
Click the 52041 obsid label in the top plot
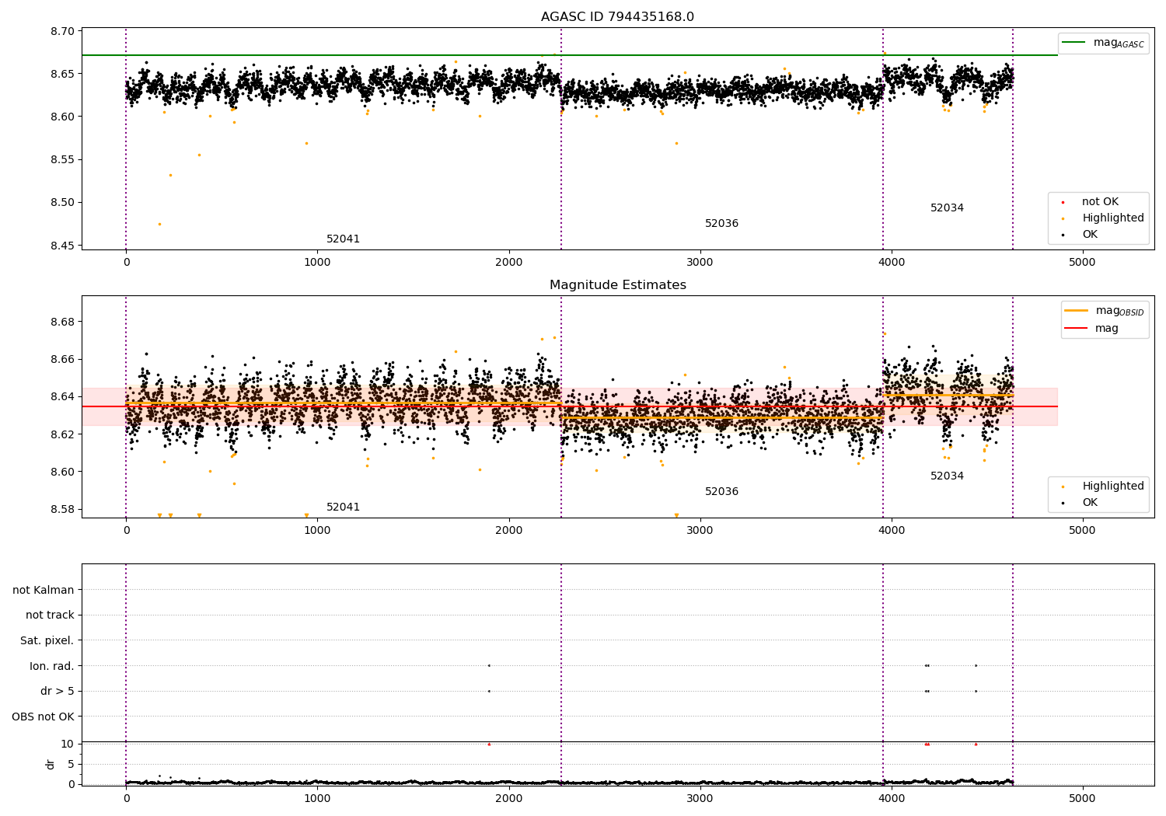pos(343,239)
